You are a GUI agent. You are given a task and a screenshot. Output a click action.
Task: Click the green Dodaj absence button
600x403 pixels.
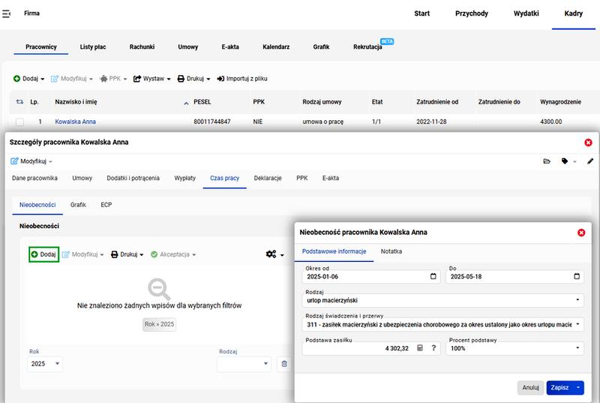(44, 254)
